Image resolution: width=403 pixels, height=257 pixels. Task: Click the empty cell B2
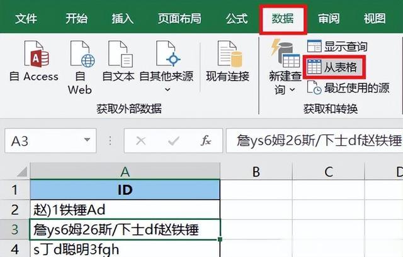point(256,209)
